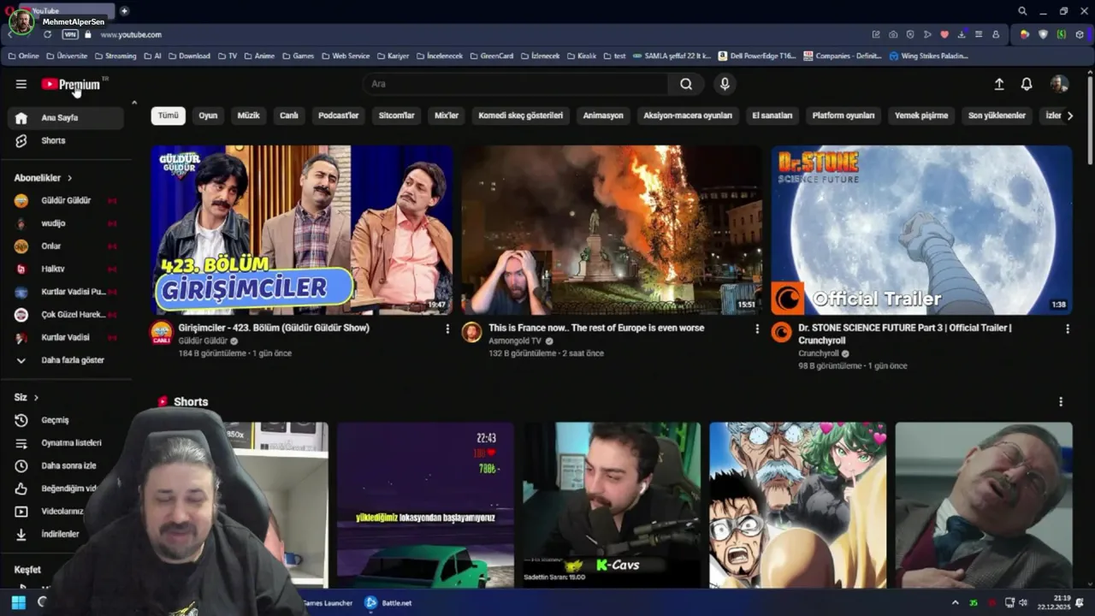Go to Ana Sayfa in sidebar
The width and height of the screenshot is (1095, 616).
click(x=65, y=118)
